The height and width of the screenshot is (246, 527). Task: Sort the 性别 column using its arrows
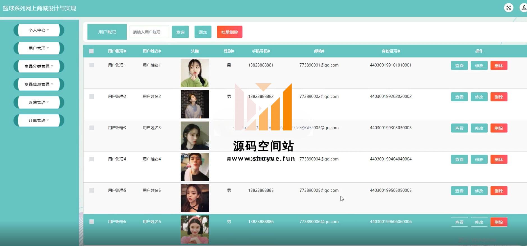click(x=233, y=51)
